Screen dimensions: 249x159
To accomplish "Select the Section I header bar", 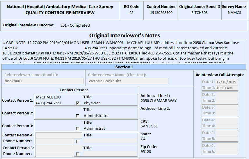I will tap(124, 67).
